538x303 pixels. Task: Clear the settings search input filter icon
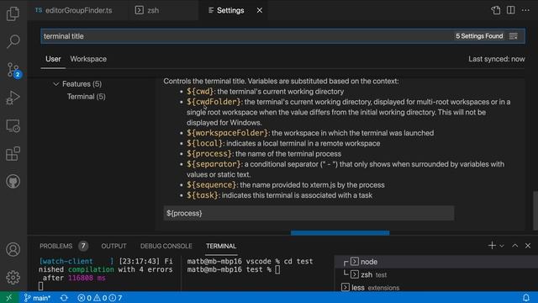click(514, 36)
